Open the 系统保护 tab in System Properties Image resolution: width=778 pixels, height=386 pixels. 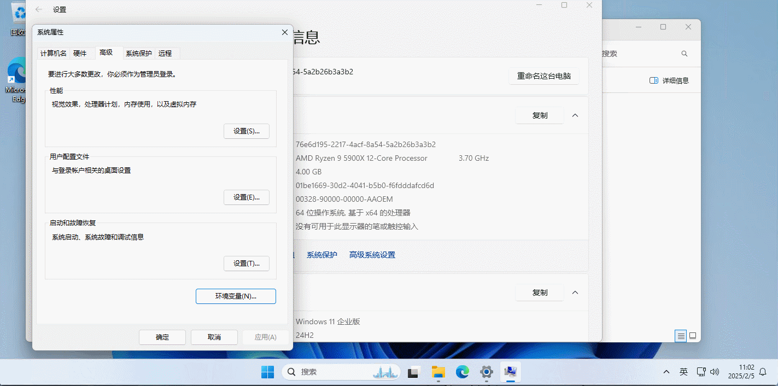[x=139, y=53]
